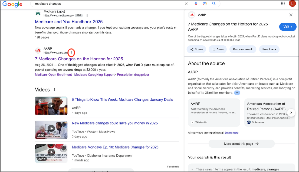
Task: Start voice search with microphone icon
Action: click(196, 4)
